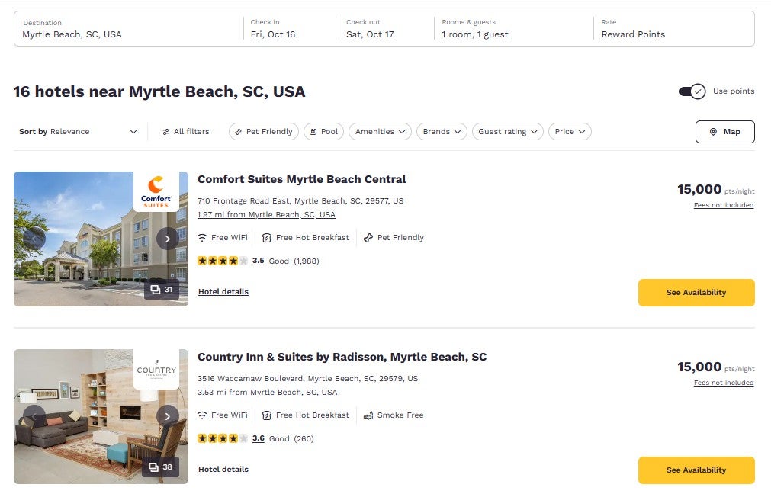
Task: Click Comfort Suites star rating icons
Action: click(222, 261)
